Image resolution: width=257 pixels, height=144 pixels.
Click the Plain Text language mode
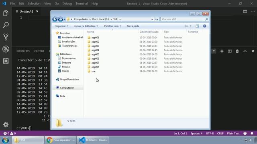tap(233, 133)
